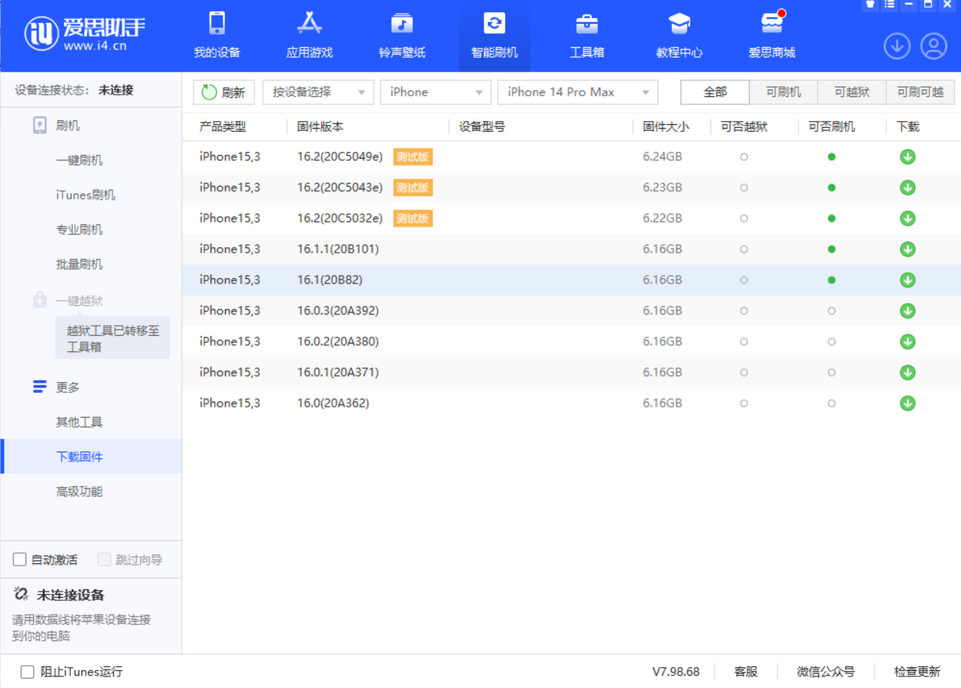This screenshot has width=961, height=688.
Task: Open the iPhone 14 Pro Max model dropdown
Action: (x=578, y=92)
